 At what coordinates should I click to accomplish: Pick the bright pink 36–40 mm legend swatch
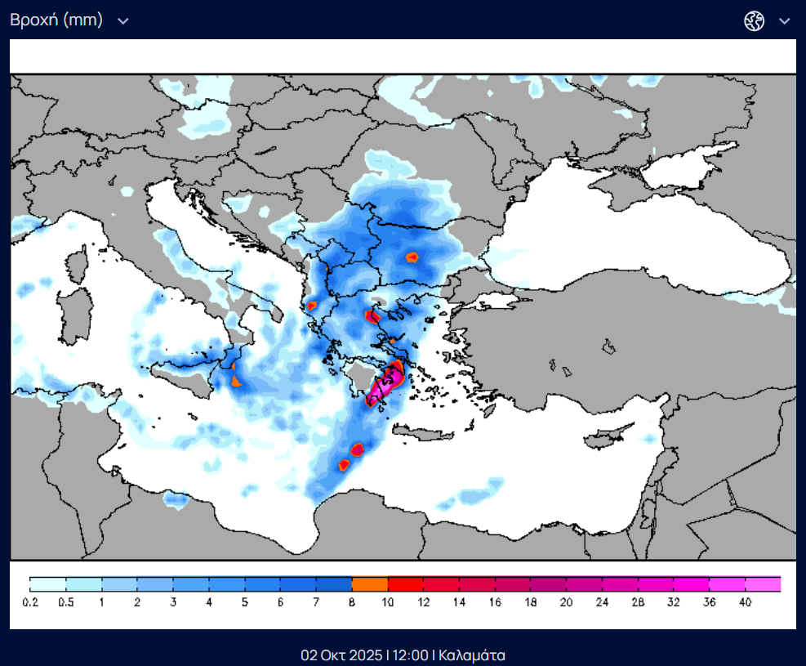pyautogui.click(x=727, y=584)
